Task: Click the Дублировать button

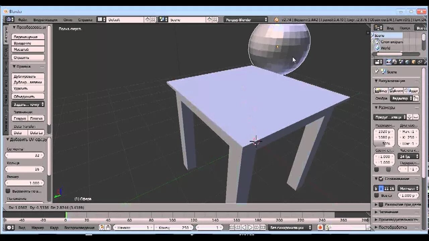Action: [x=28, y=76]
